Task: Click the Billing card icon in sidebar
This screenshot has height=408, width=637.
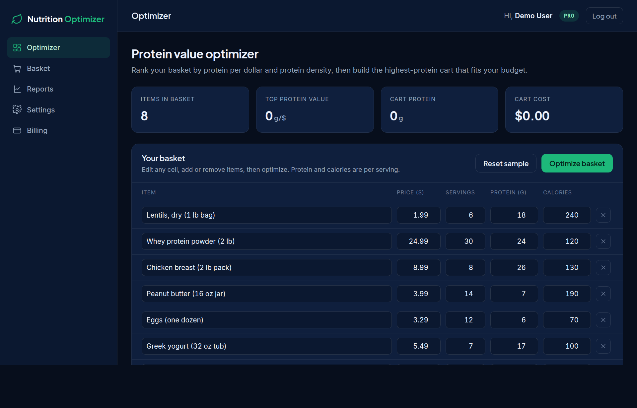Action: [17, 131]
